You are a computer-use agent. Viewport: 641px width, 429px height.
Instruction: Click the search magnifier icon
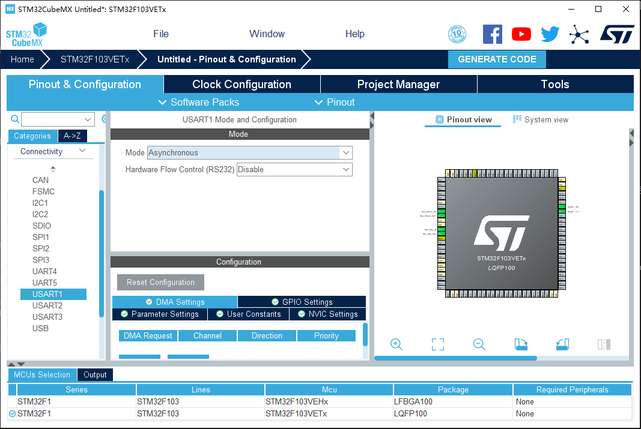[x=15, y=119]
